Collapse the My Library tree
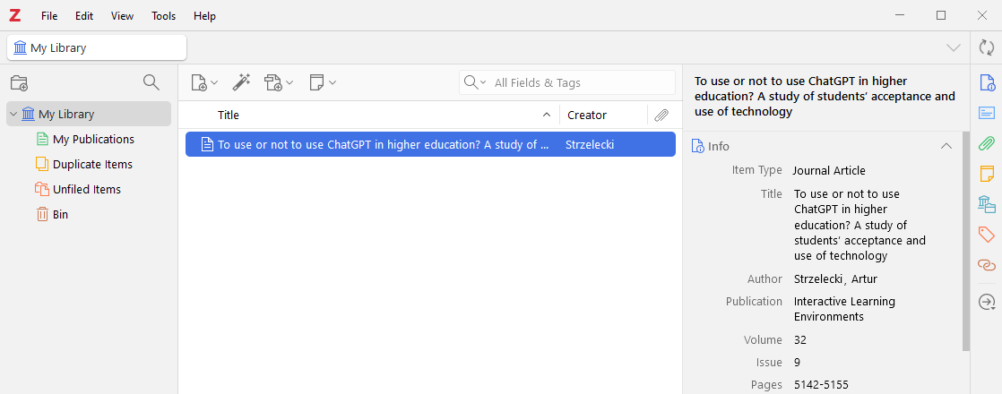 [13, 115]
